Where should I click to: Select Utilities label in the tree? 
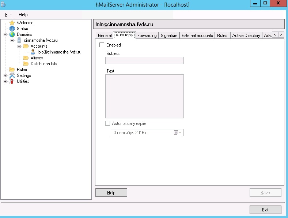(x=23, y=81)
